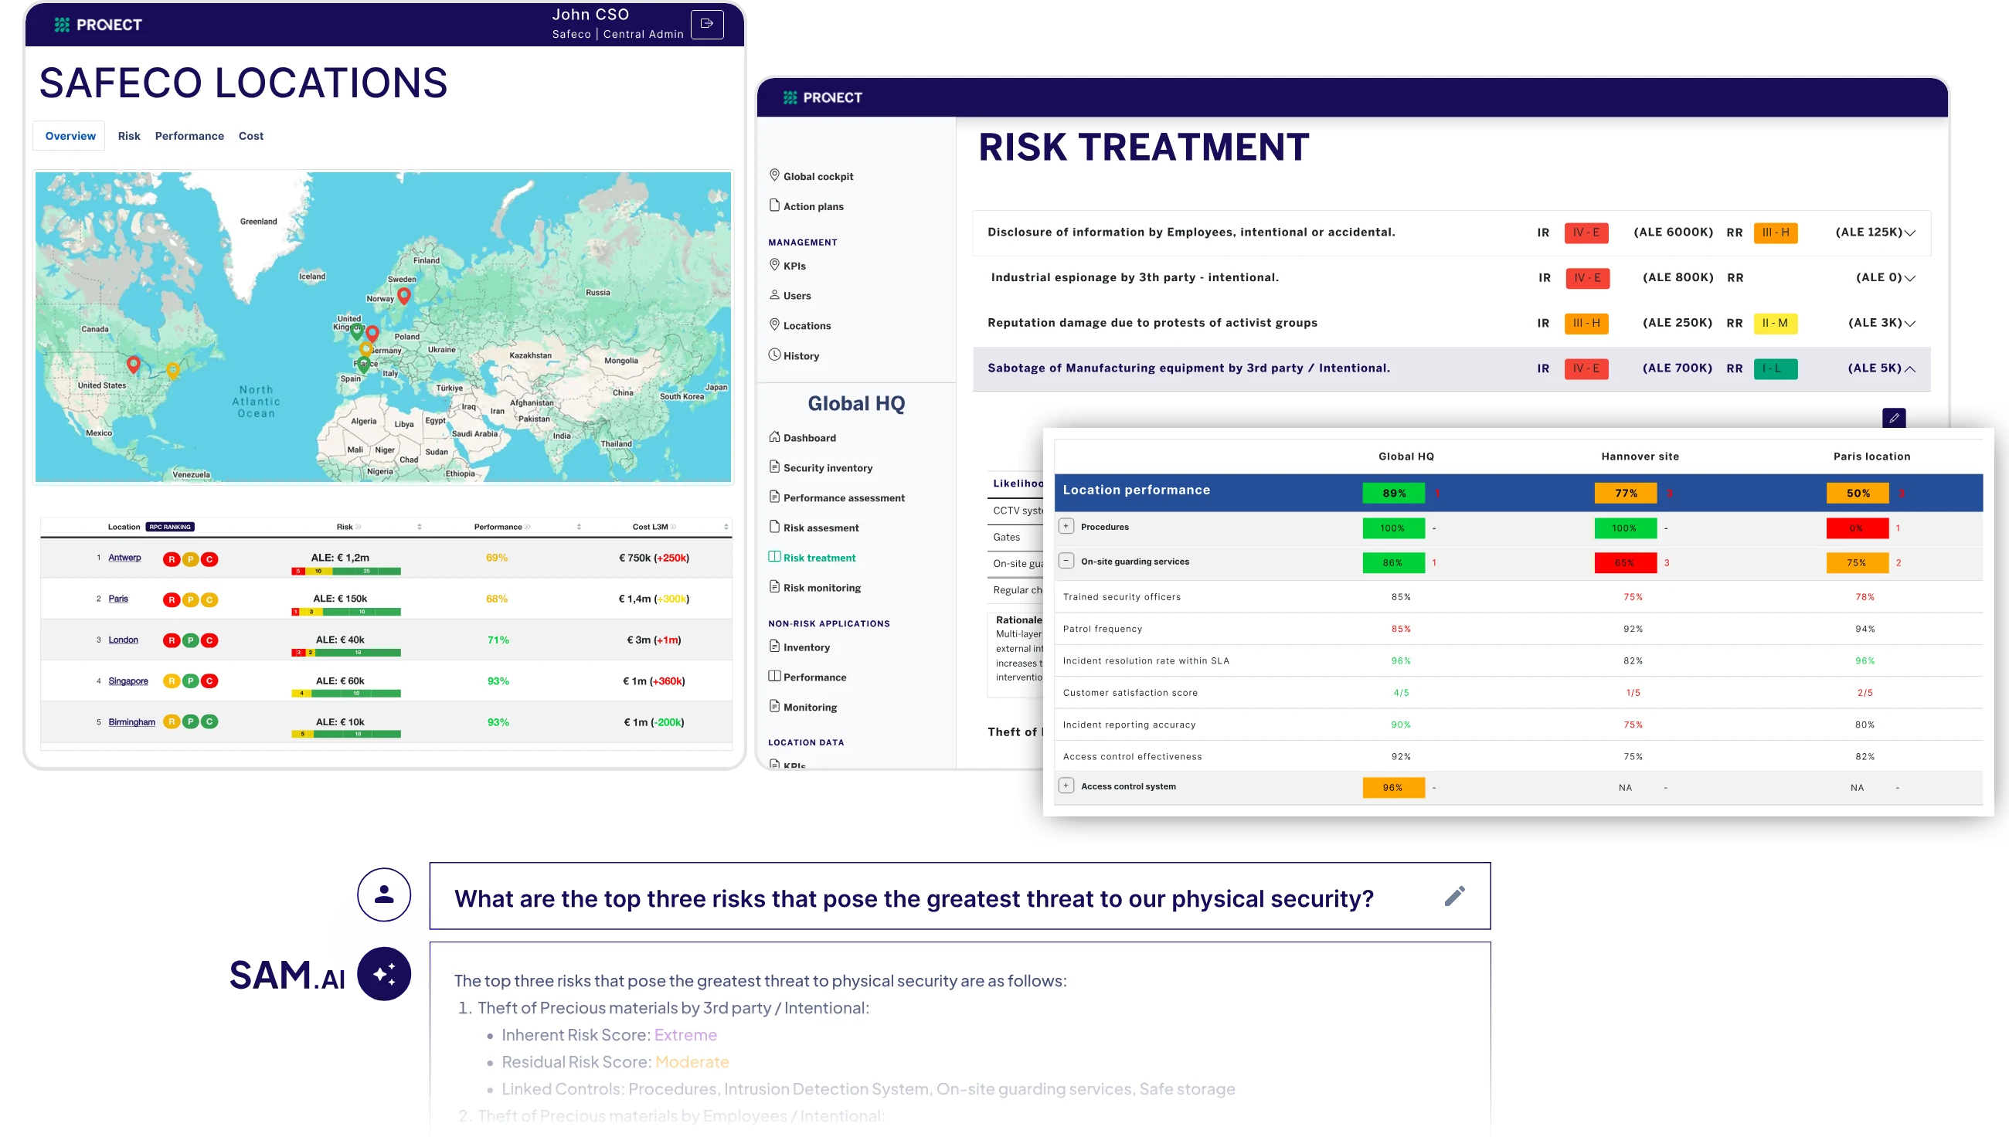Viewport: 2009px width, 1137px height.
Task: Open the Antwerp location link
Action: (x=125, y=558)
